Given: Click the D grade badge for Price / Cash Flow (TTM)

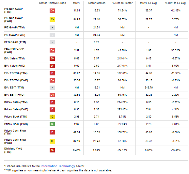Looking at the screenshot, I should [52, 133].
